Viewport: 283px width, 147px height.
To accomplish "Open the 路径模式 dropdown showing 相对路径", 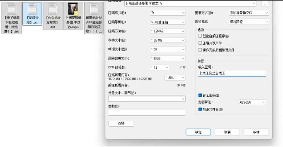I will pyautogui.click(x=249, y=22).
